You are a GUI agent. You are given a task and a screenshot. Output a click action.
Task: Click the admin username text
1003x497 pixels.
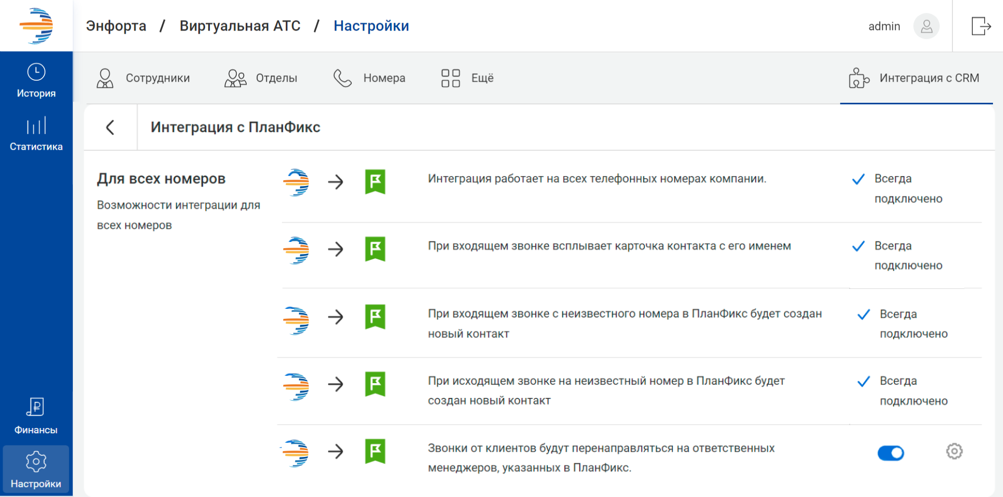[884, 26]
